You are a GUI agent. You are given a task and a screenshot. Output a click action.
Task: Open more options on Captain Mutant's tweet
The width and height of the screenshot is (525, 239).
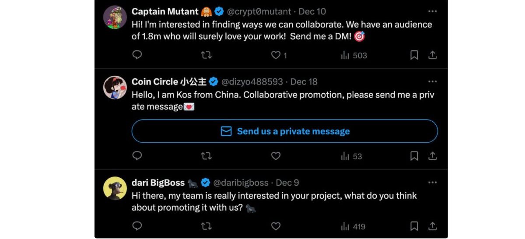point(432,11)
